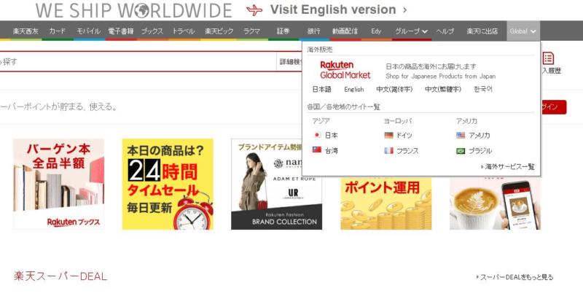Select the 台湾 site link
The height and width of the screenshot is (307, 583).
coord(332,151)
